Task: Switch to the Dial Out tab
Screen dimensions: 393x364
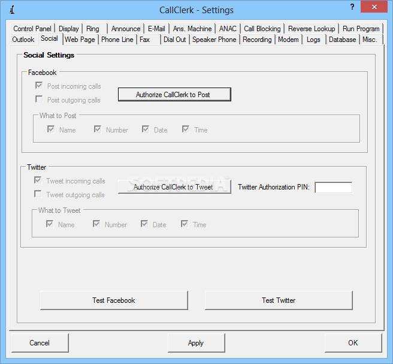Action: 175,40
